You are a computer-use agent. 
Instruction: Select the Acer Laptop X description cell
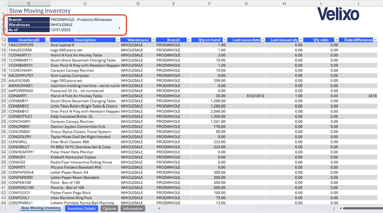click(x=85, y=45)
